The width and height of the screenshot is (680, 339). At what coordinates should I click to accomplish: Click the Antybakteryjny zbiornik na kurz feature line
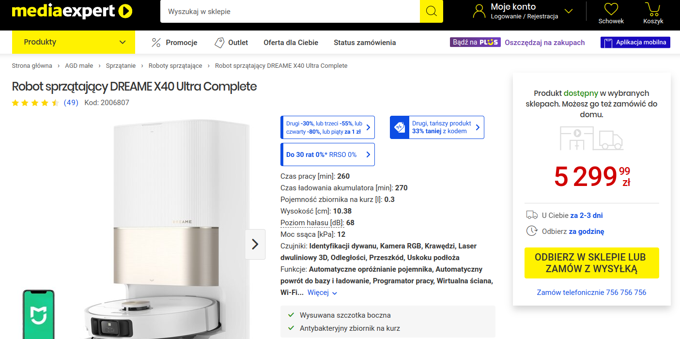(x=350, y=328)
